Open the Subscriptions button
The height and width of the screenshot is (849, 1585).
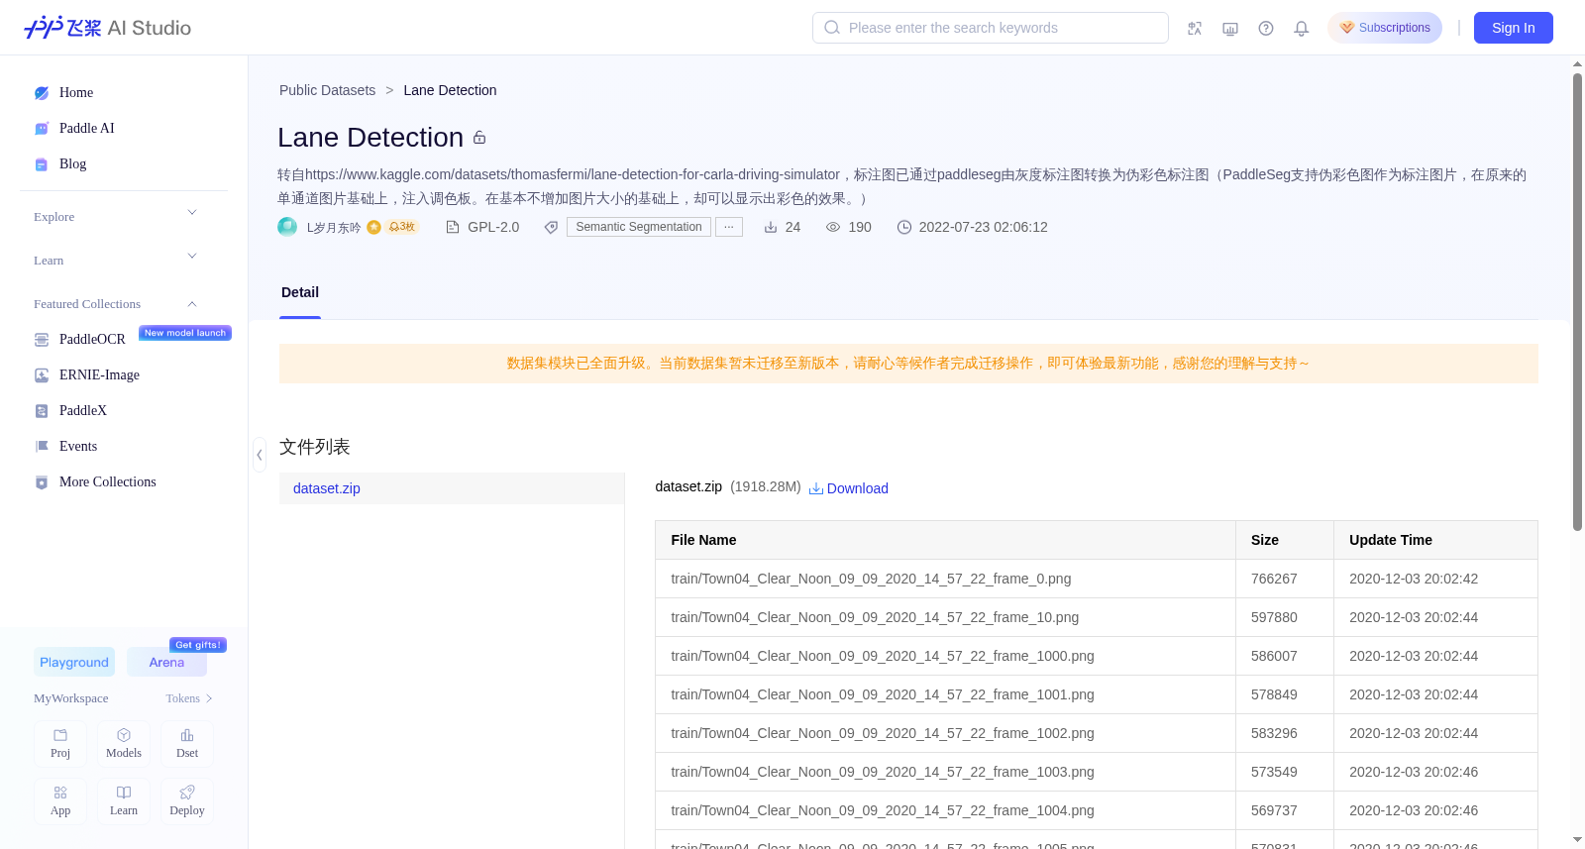point(1385,28)
